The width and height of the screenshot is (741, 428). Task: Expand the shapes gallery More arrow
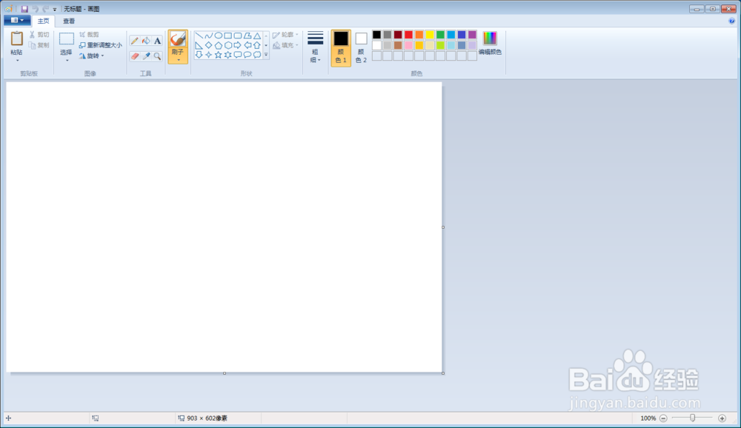click(x=266, y=55)
